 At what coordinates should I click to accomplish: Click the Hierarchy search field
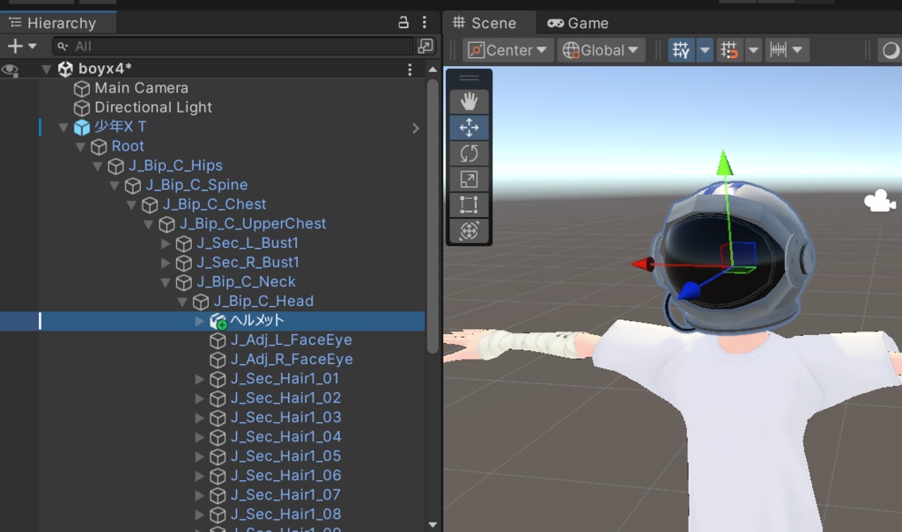tap(233, 46)
